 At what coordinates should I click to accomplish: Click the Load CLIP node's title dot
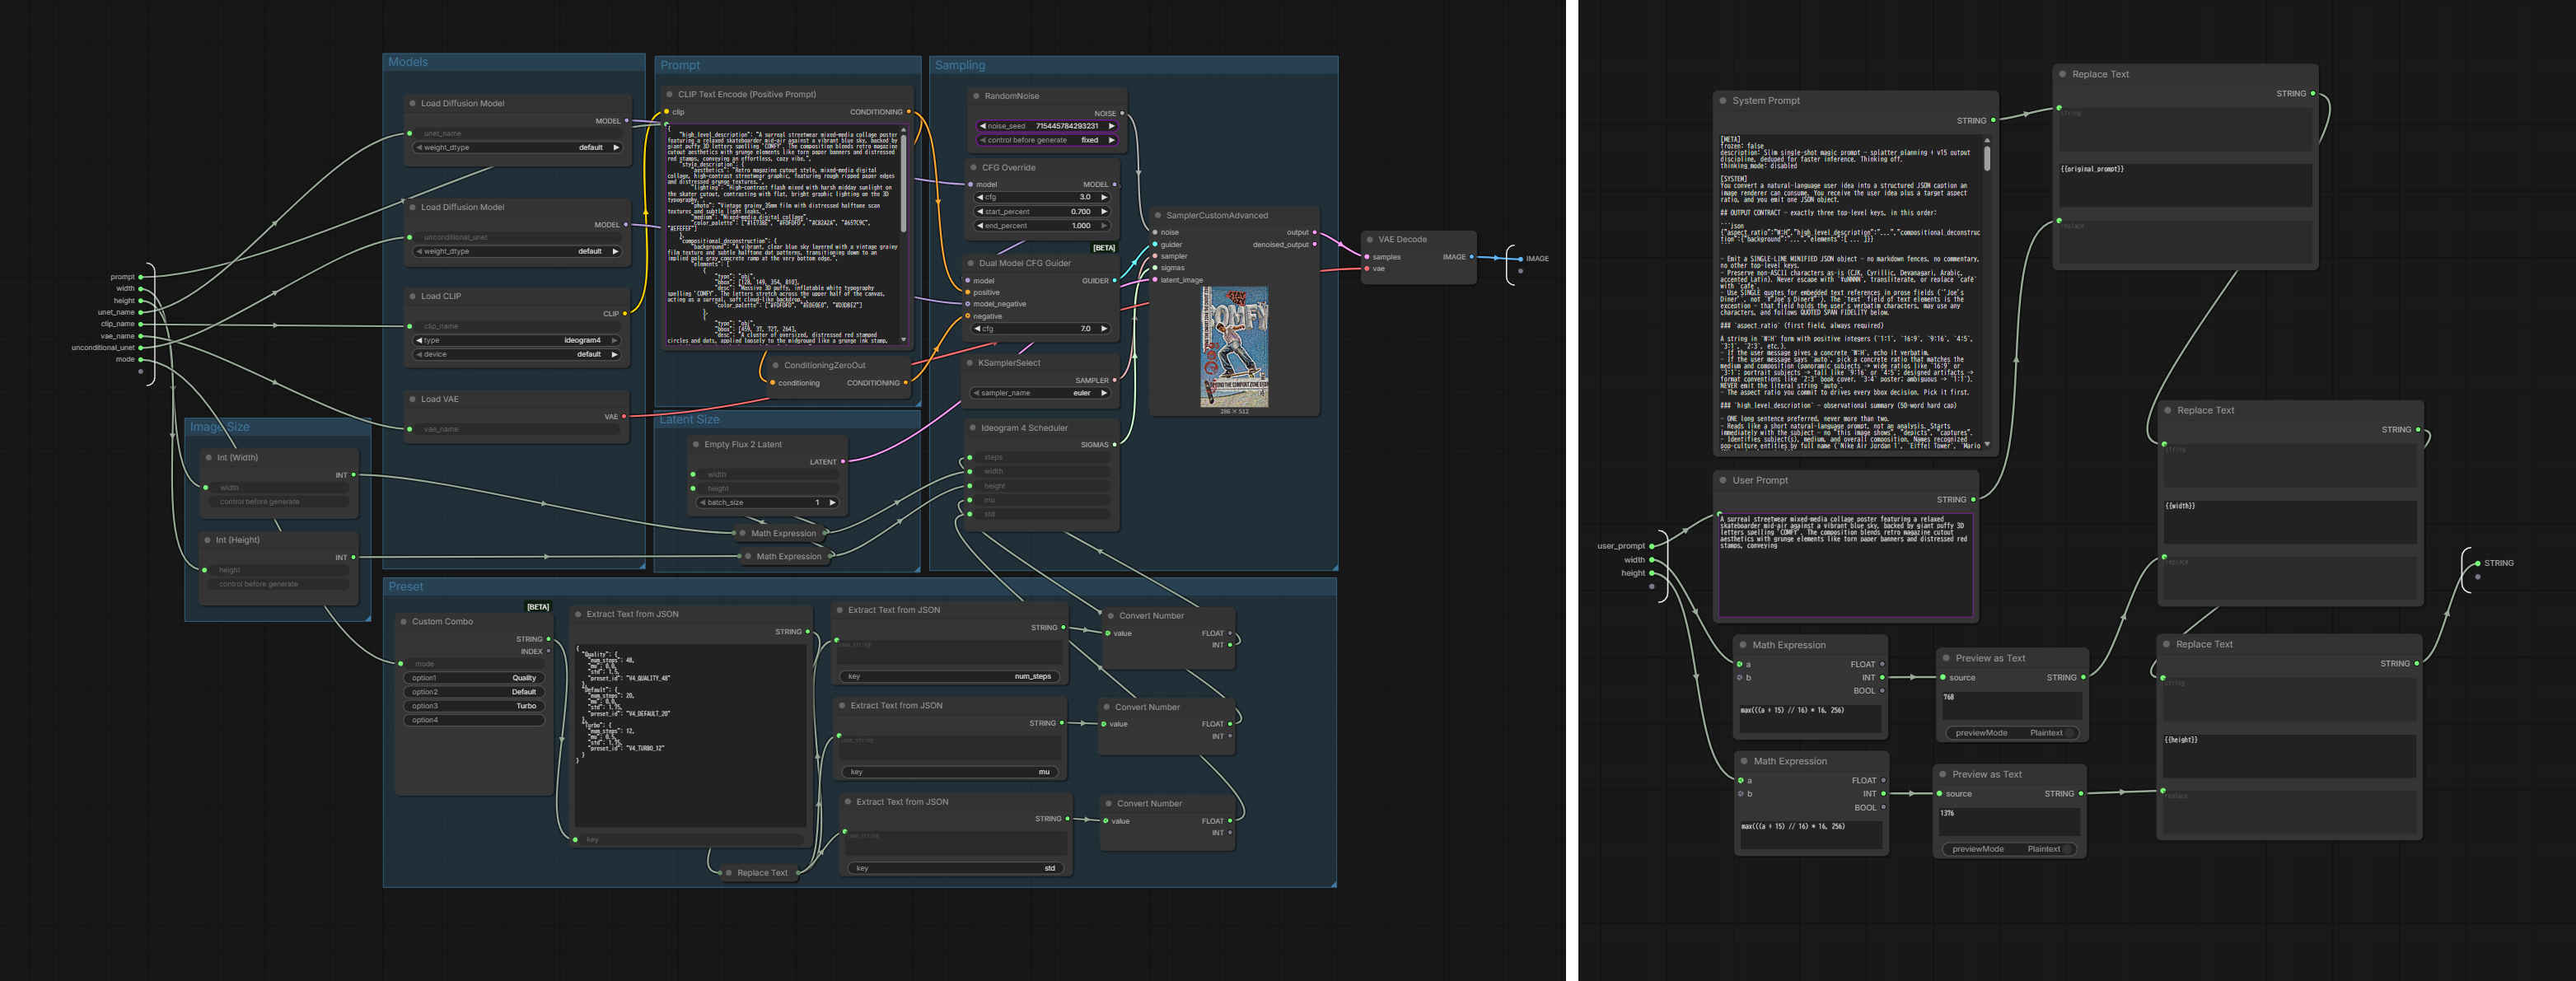click(412, 296)
